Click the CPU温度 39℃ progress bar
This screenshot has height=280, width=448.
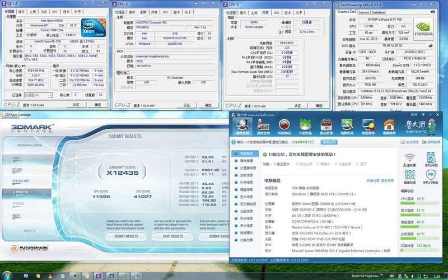click(419, 203)
